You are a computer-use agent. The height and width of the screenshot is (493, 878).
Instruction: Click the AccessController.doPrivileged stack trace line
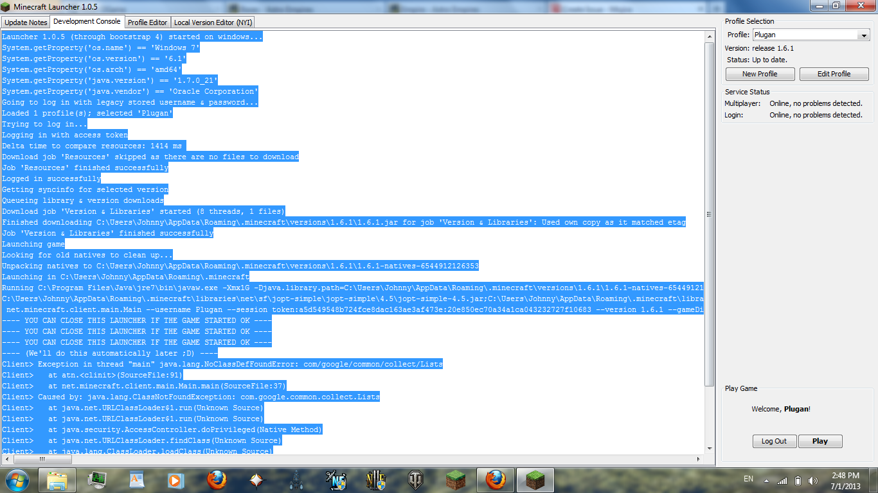click(162, 429)
